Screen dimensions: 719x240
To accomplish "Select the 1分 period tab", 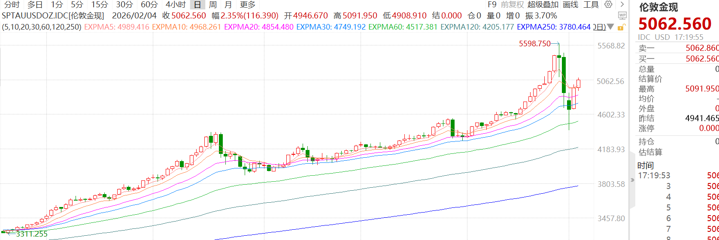I will [57, 5].
